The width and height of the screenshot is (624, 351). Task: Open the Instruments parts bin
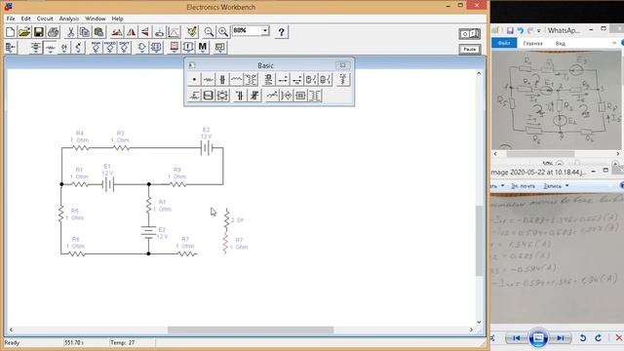219,48
